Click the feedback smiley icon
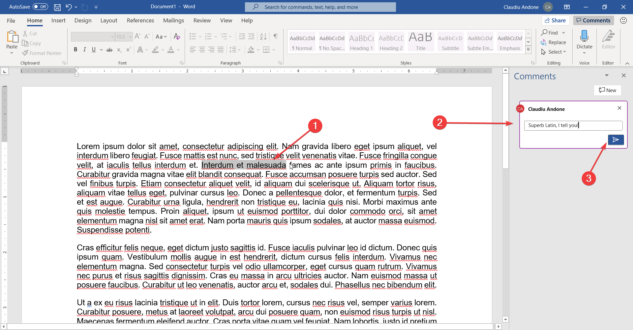The width and height of the screenshot is (633, 330). pos(623,20)
